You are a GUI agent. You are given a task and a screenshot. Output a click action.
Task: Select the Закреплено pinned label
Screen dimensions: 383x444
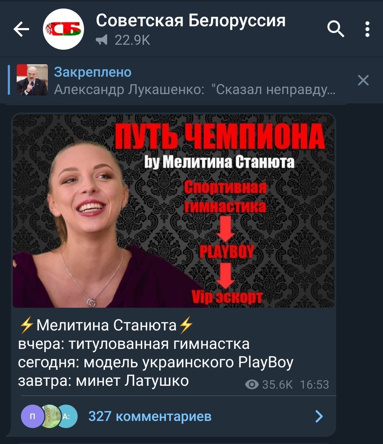pos(93,72)
